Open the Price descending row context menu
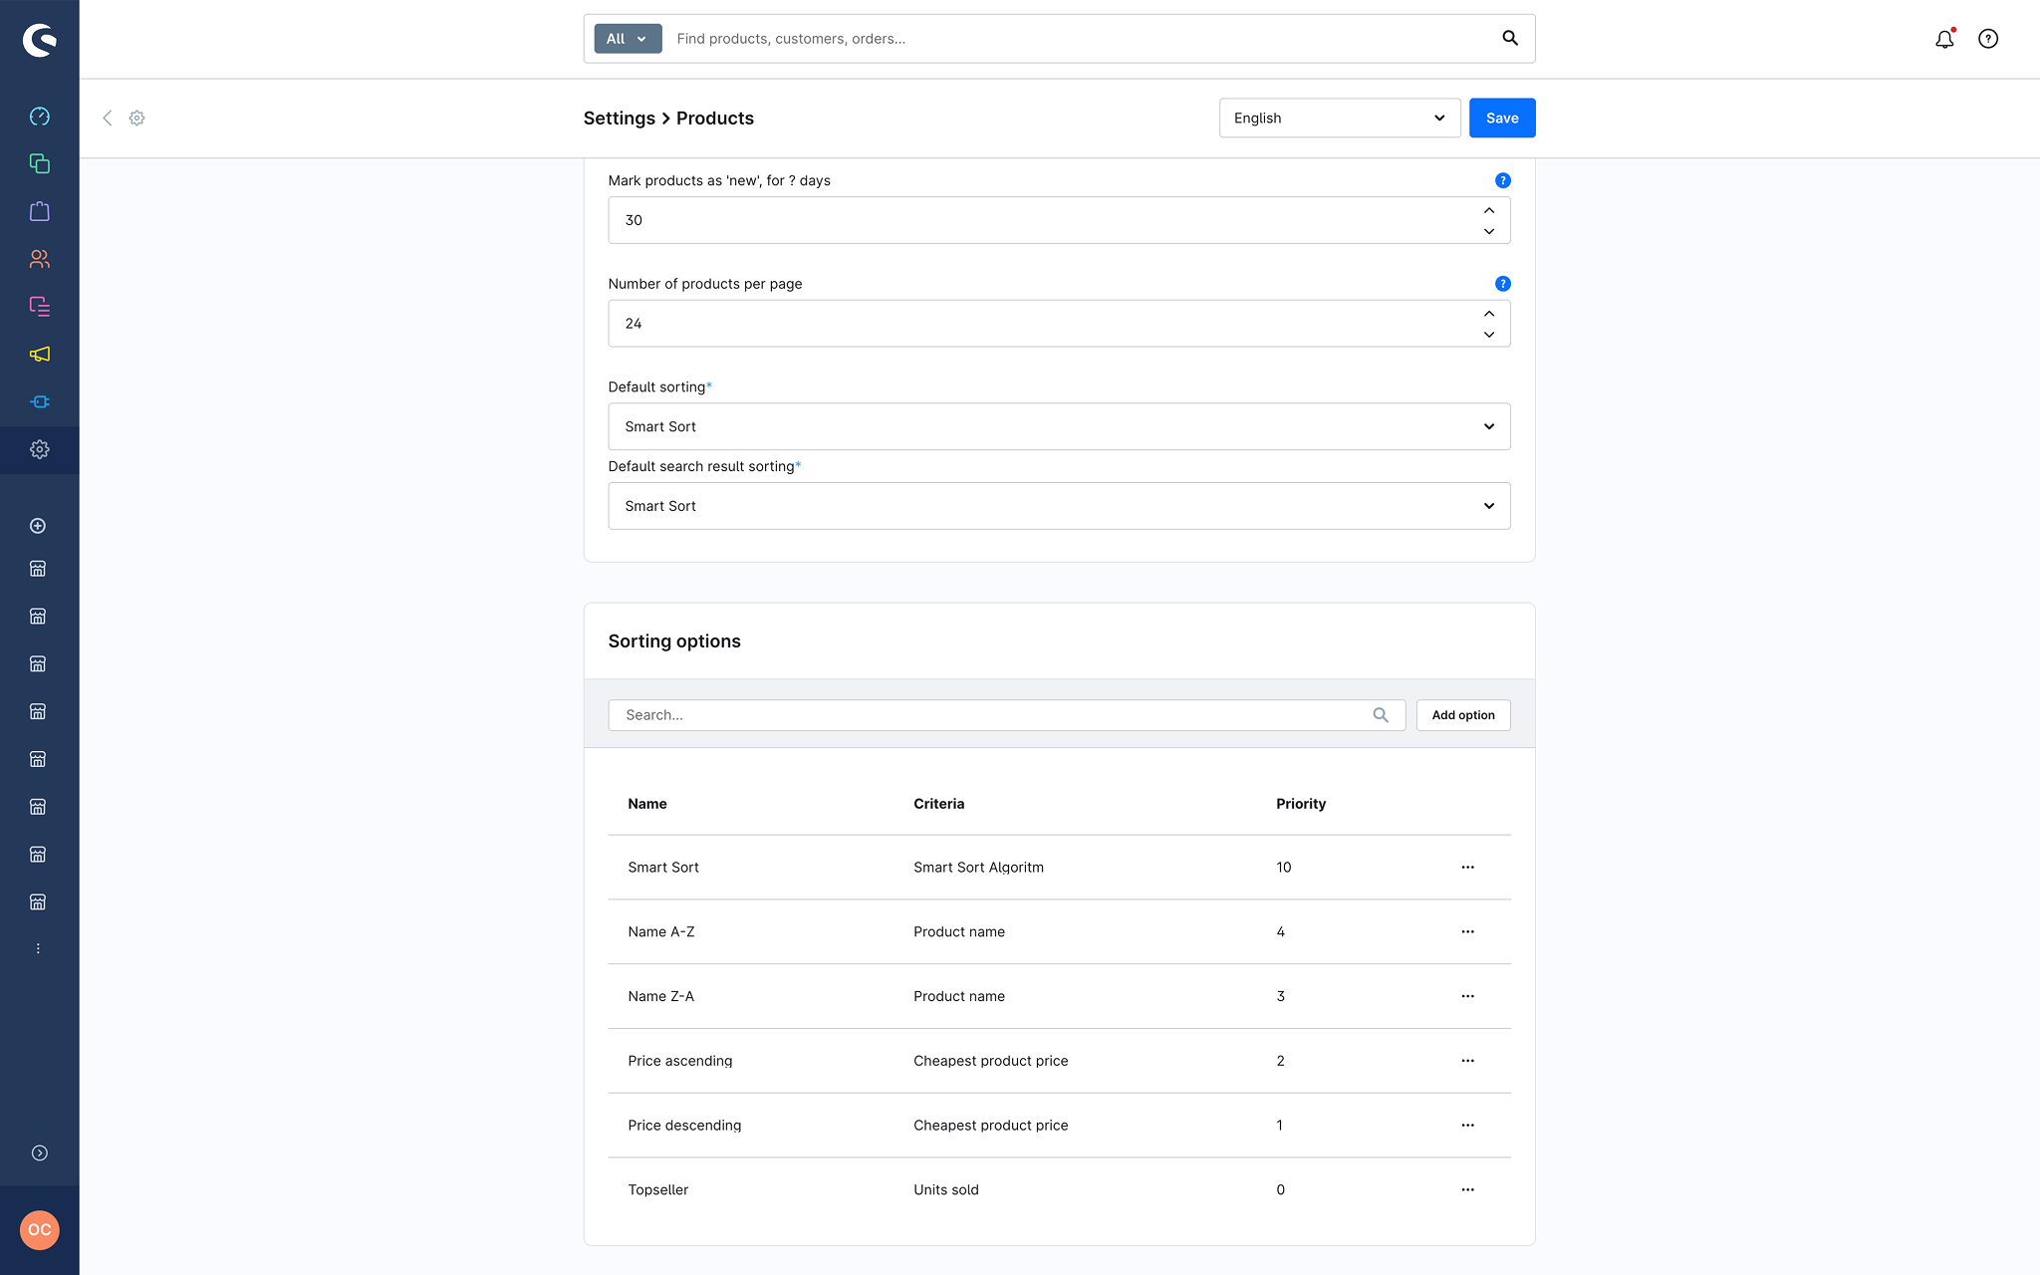This screenshot has width=2040, height=1275. pyautogui.click(x=1467, y=1126)
